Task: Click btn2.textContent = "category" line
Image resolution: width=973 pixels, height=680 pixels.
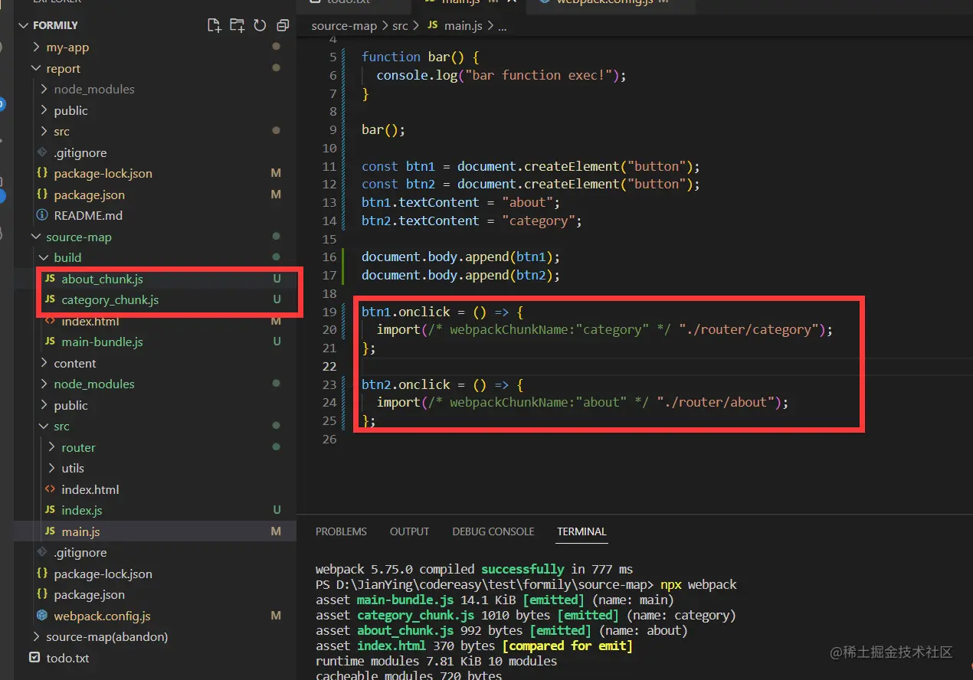Action: click(472, 221)
